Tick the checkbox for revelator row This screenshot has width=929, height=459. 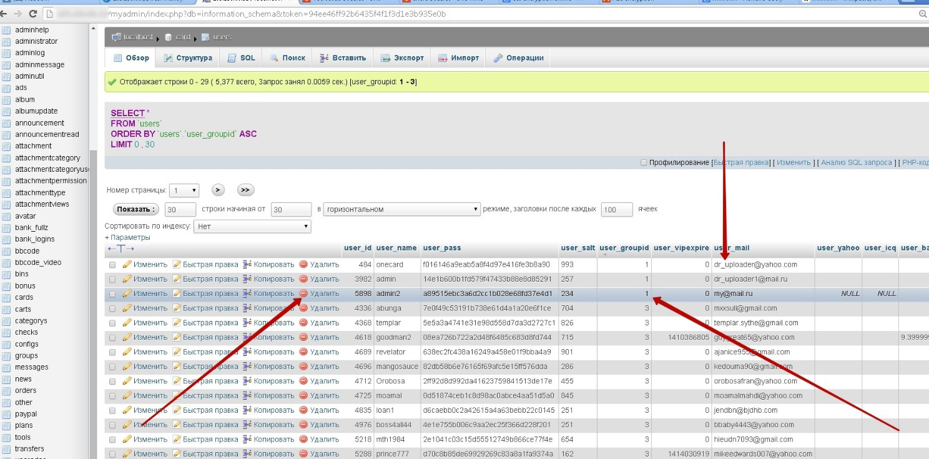(113, 352)
